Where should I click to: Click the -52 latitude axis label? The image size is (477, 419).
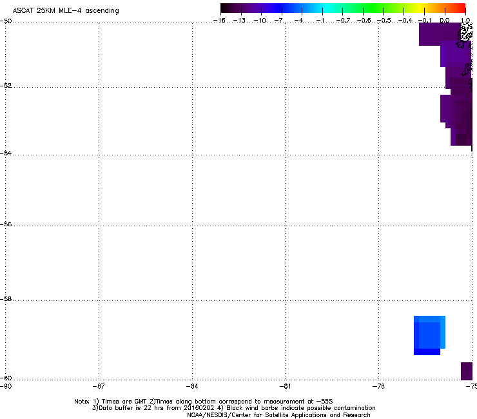[6, 86]
